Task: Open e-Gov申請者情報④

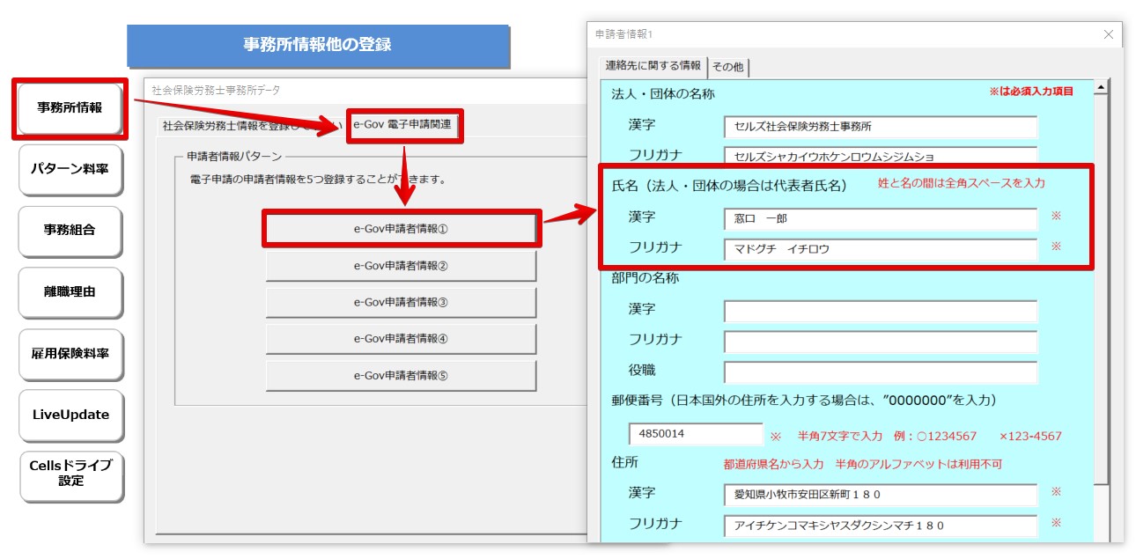Action: click(403, 338)
